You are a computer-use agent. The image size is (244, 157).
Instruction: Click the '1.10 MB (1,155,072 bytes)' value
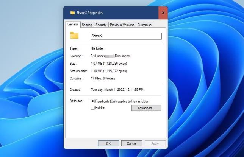(x=109, y=71)
